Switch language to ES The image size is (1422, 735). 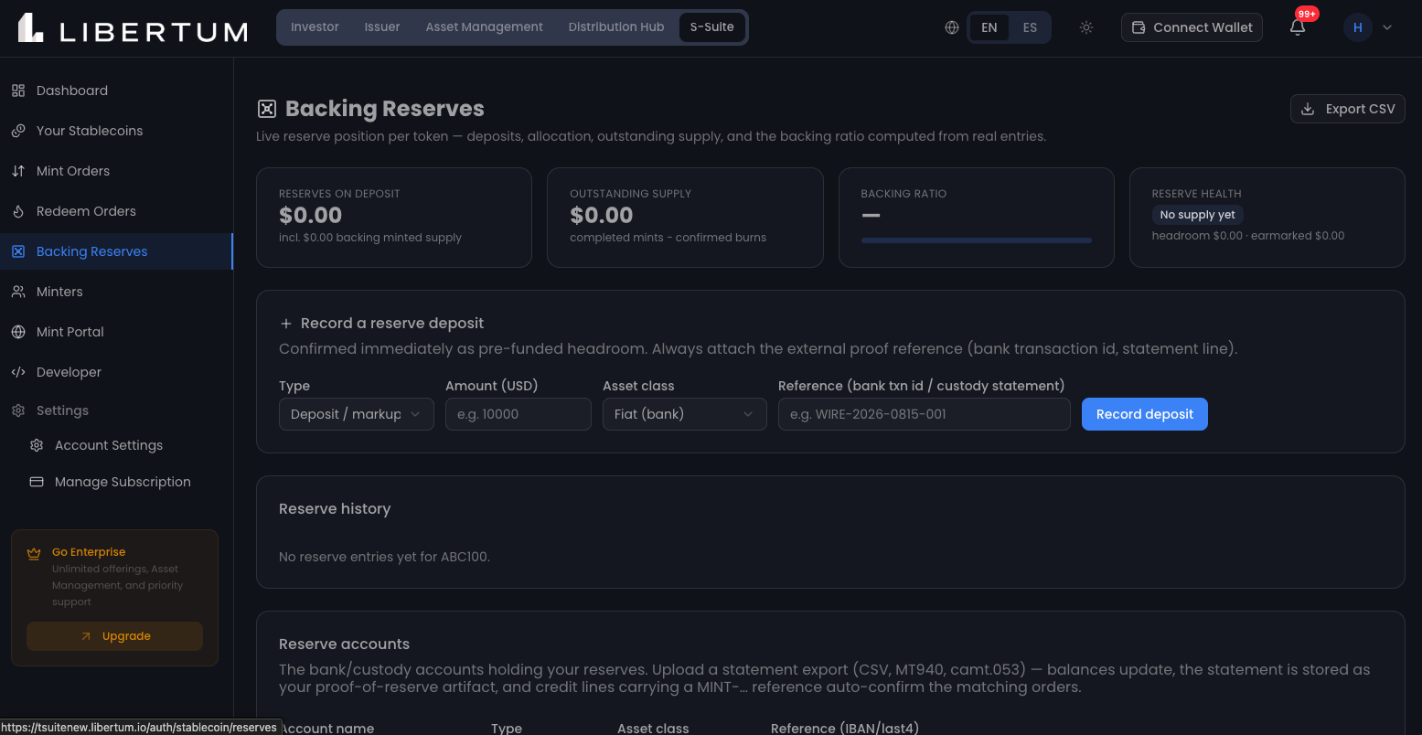point(1030,27)
